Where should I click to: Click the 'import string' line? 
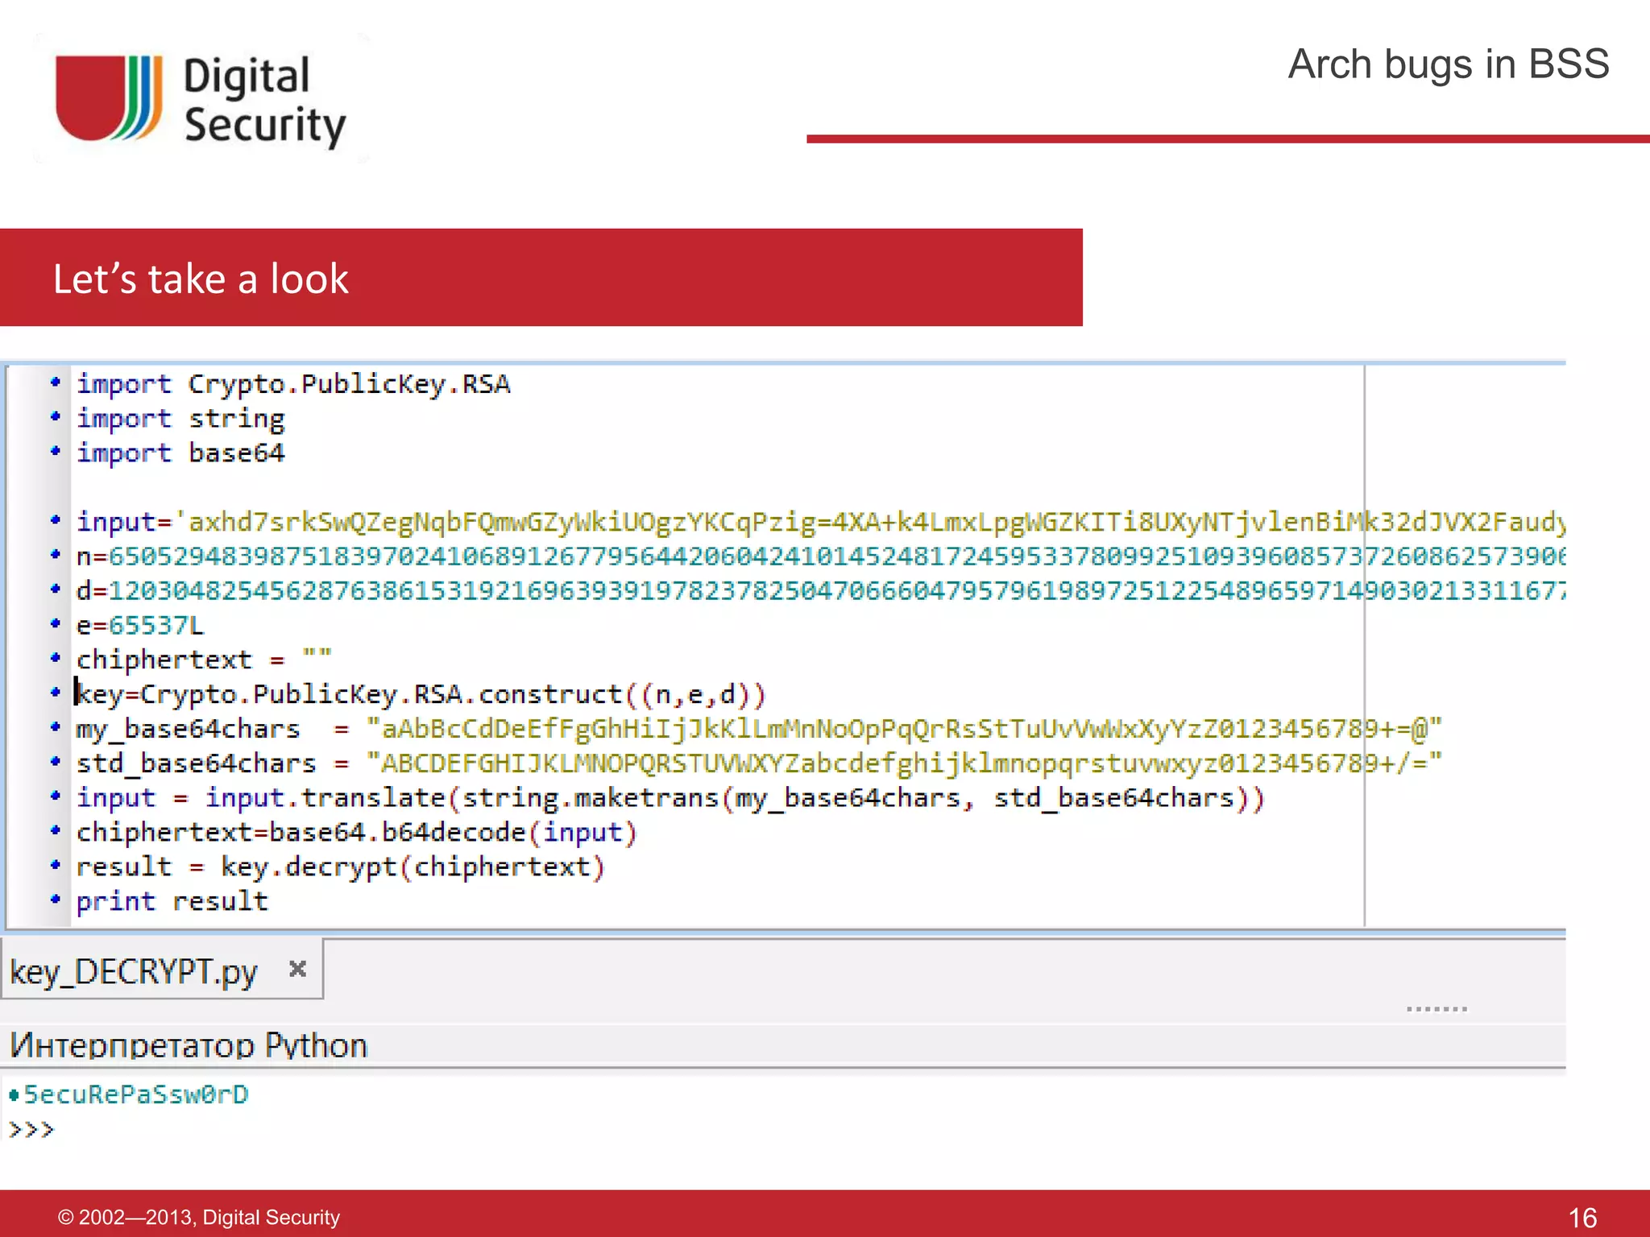pos(180,419)
